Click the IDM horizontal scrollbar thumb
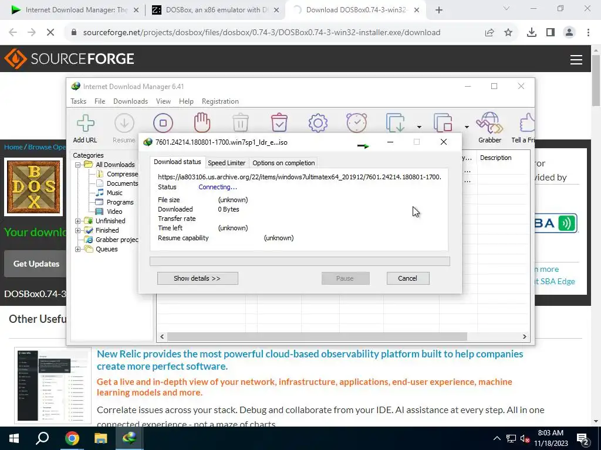This screenshot has height=450, width=601. 318,336
